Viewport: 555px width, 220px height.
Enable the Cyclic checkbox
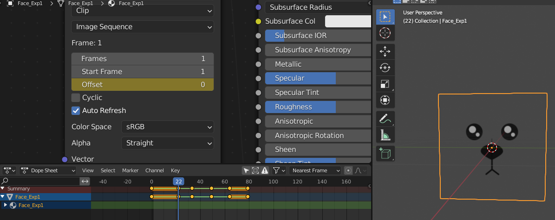pos(76,97)
